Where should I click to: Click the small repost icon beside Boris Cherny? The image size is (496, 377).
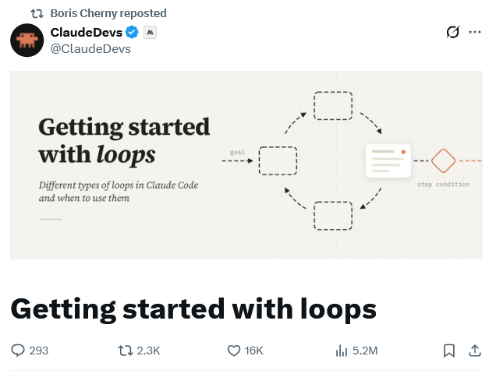click(37, 13)
